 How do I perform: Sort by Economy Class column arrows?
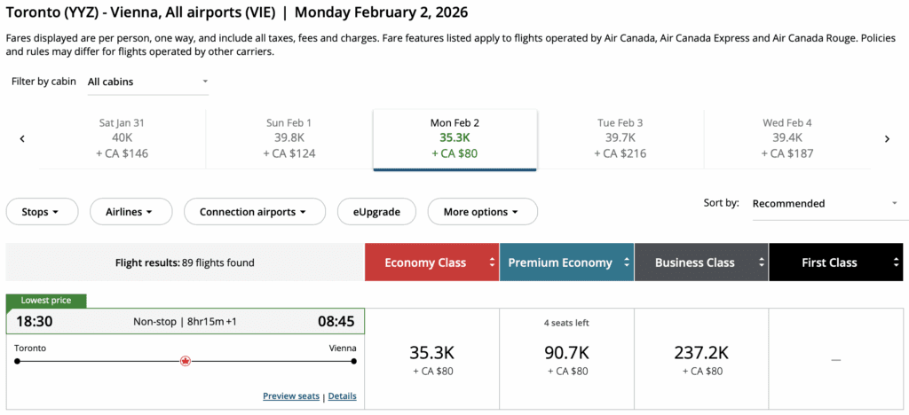coord(490,262)
